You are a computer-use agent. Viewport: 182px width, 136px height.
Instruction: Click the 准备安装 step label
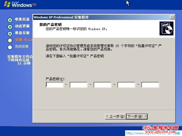pyautogui.click(x=22, y=33)
